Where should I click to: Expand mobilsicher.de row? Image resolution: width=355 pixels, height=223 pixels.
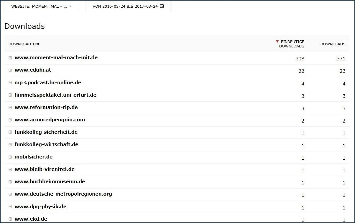(10, 157)
